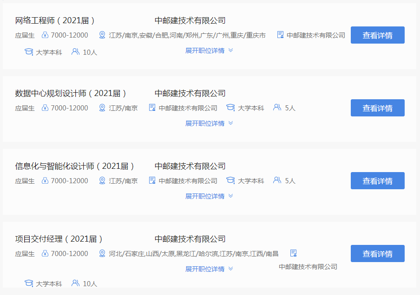Expand 展开职位详情 under 信息化与智能化设计师
Image resolution: width=420 pixels, height=295 pixels.
pyautogui.click(x=209, y=196)
